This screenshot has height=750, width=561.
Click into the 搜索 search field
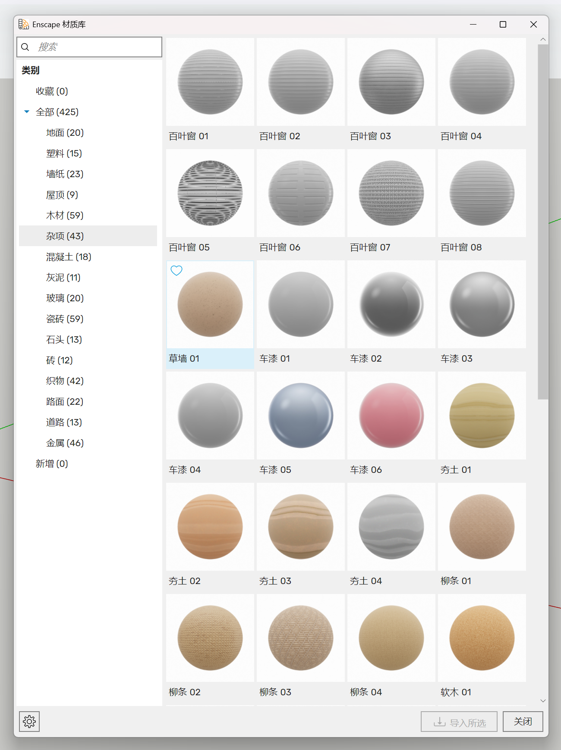97,47
